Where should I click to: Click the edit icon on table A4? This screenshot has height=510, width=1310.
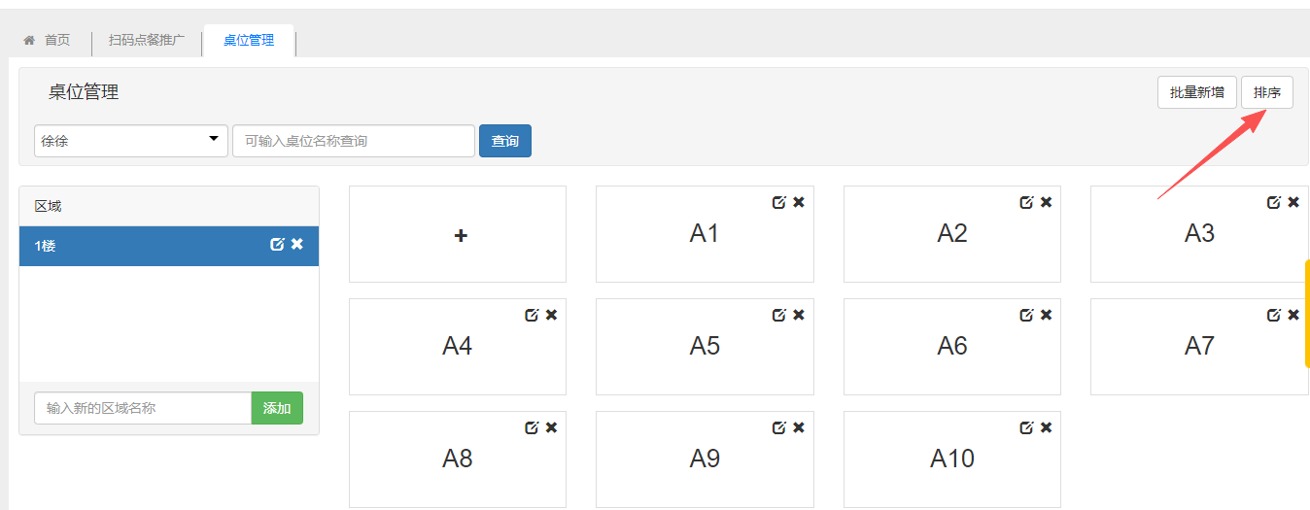(532, 315)
